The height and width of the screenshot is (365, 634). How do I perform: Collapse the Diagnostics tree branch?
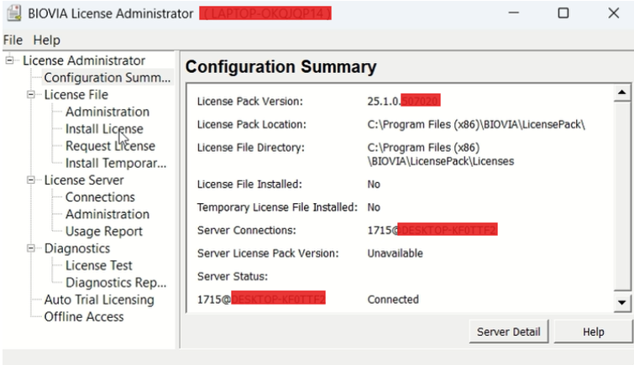(x=32, y=248)
